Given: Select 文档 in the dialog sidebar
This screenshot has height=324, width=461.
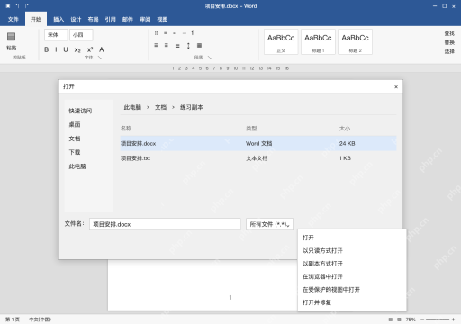Looking at the screenshot, I should [x=75, y=139].
